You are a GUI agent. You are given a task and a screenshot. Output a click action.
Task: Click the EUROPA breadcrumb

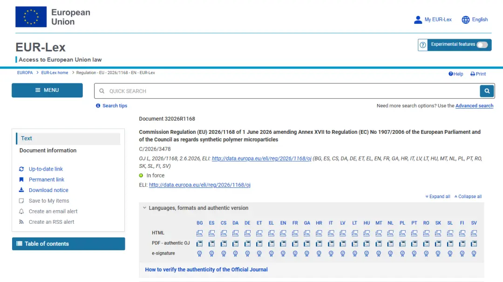pyautogui.click(x=25, y=73)
